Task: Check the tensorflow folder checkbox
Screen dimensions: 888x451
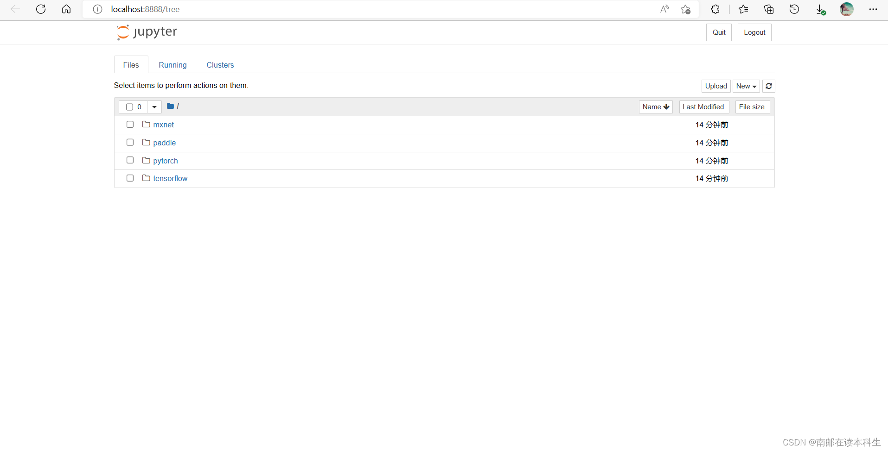Action: point(130,178)
